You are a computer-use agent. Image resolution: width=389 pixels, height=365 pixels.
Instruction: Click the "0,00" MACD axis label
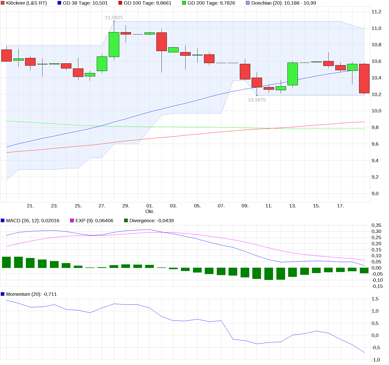click(x=376, y=268)
